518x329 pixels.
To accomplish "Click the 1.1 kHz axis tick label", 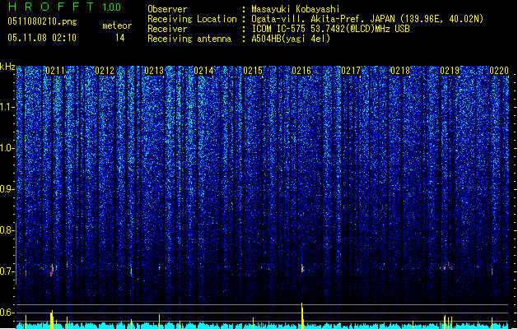I will pyautogui.click(x=7, y=107).
